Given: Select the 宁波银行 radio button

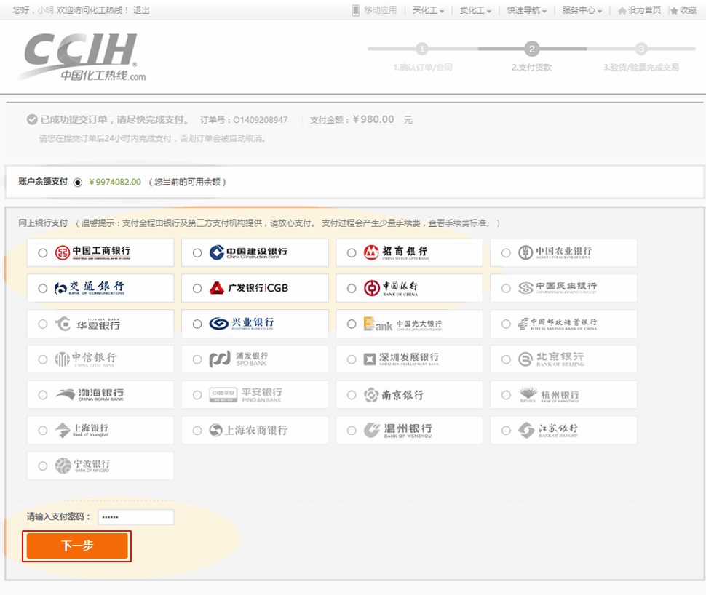Looking at the screenshot, I should coord(43,466).
